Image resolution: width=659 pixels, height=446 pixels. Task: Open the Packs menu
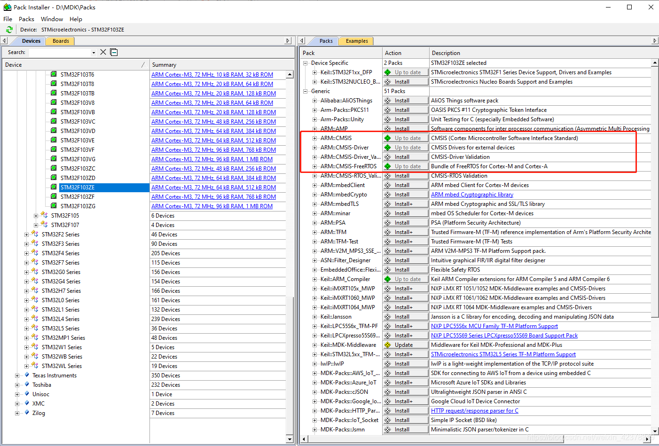tap(26, 19)
